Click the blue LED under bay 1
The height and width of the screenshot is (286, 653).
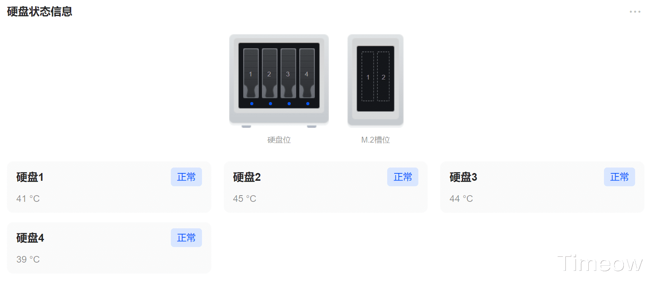252,104
